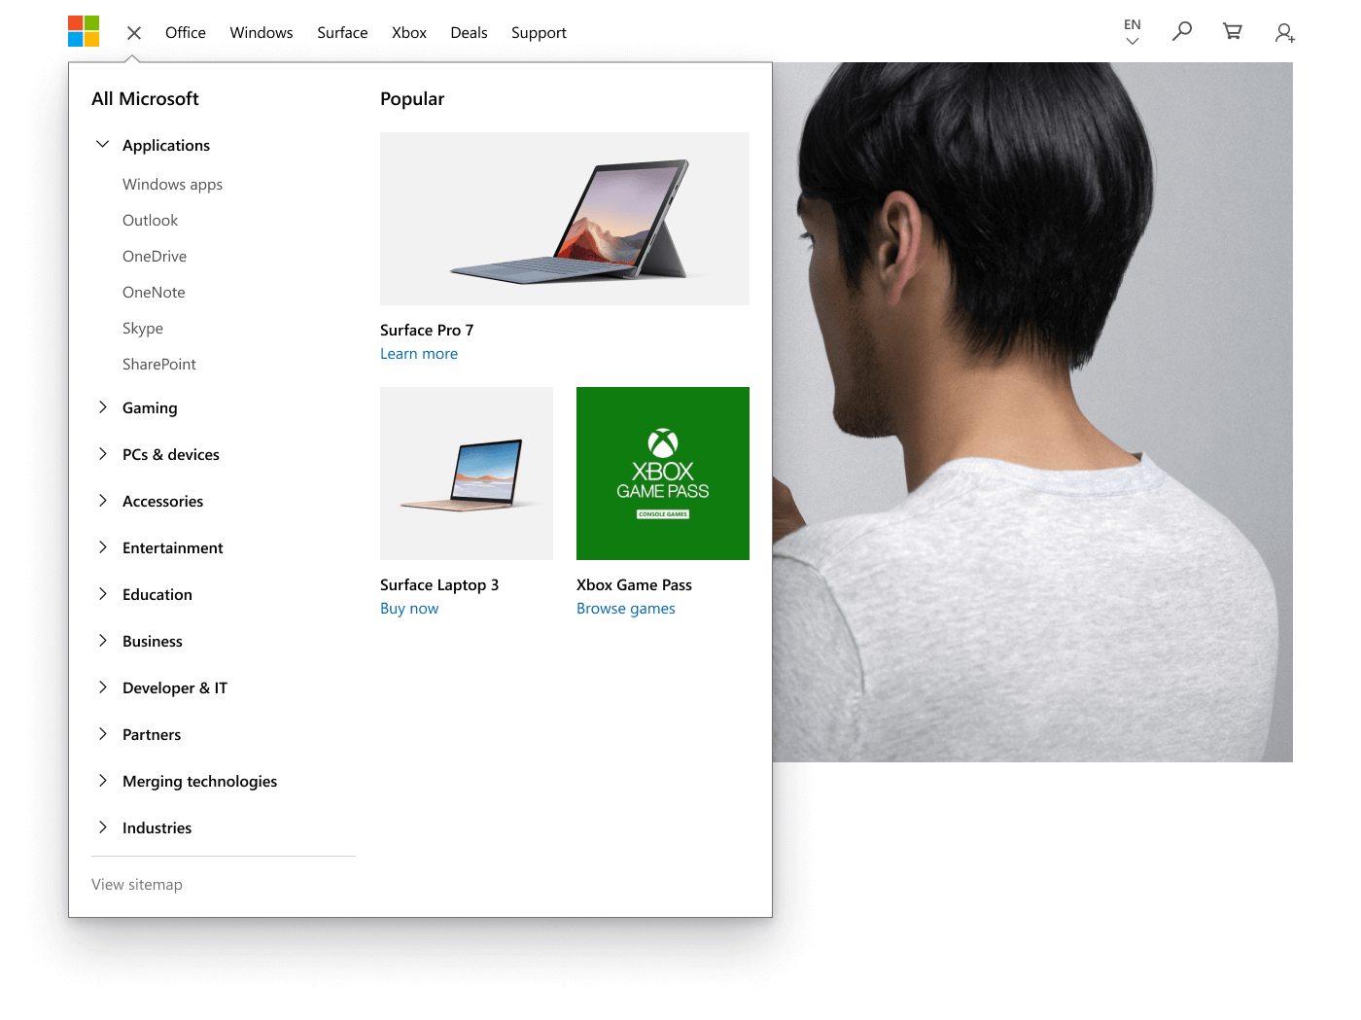Expand the Partners section chevron
The width and height of the screenshot is (1361, 1020).
(x=102, y=734)
